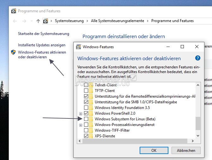
Task: Click folder icon of Windows-Prozessaktivierungsdienst
Action: 91,124
